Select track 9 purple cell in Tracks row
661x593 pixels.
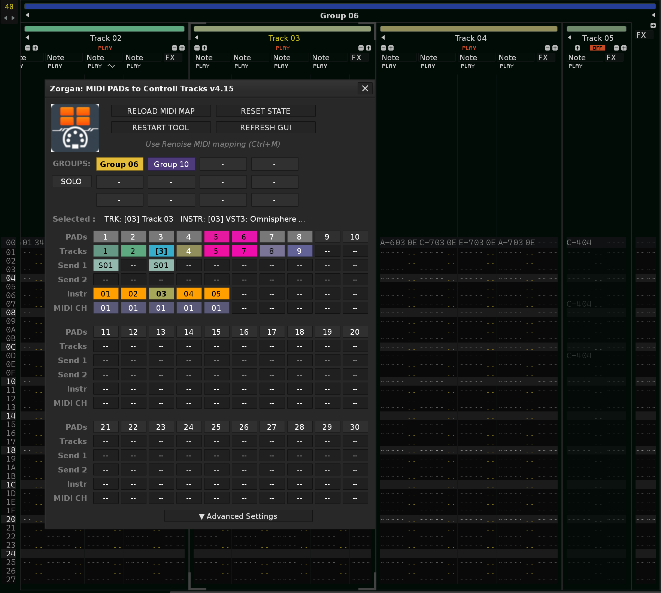[300, 251]
